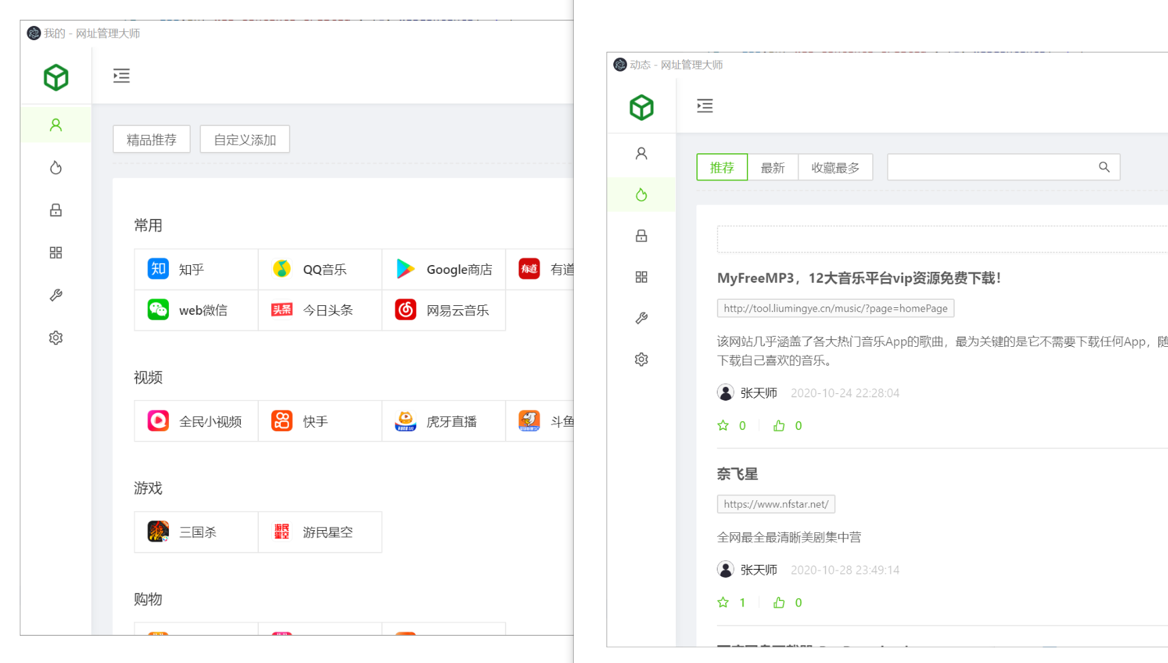1168x663 pixels.
Task: Open the wrench tools icon in 我的 window sidebar
Action: (56, 295)
